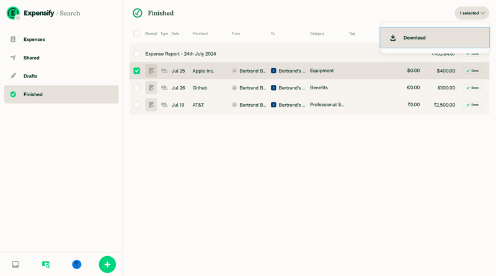Click the Expensify logo avatar
The image size is (496, 276).
click(13, 13)
